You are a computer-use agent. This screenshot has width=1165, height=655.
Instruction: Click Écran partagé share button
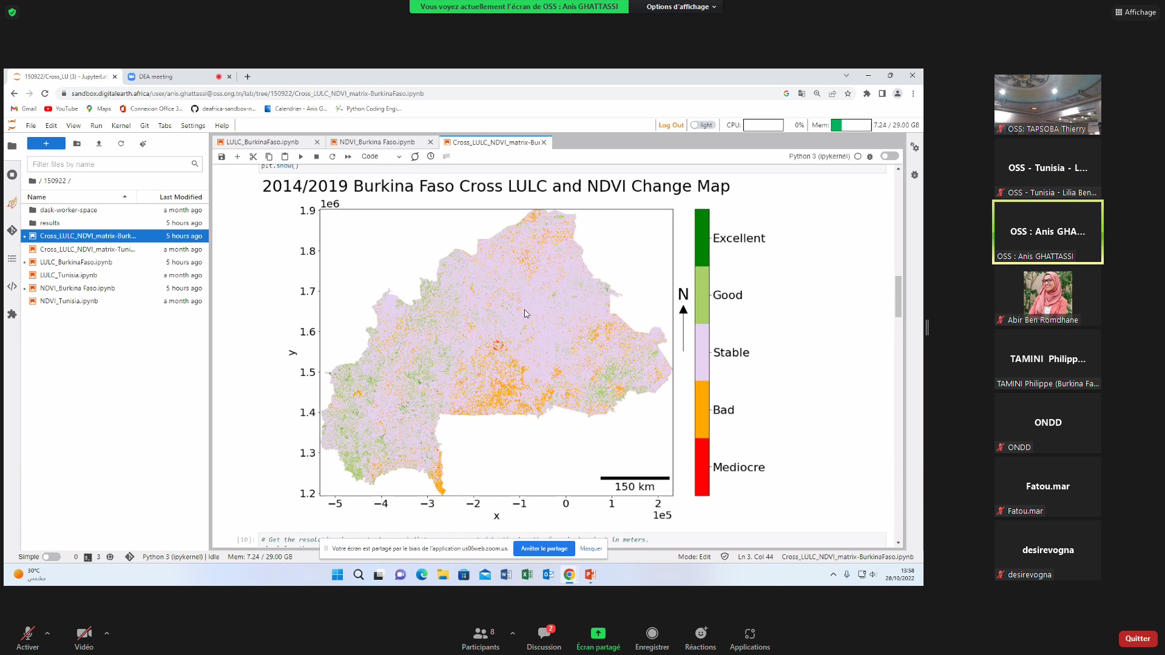tap(598, 639)
